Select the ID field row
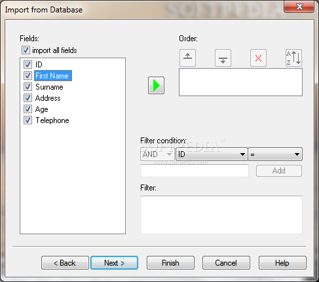This screenshot has height=282, width=319. pos(39,64)
